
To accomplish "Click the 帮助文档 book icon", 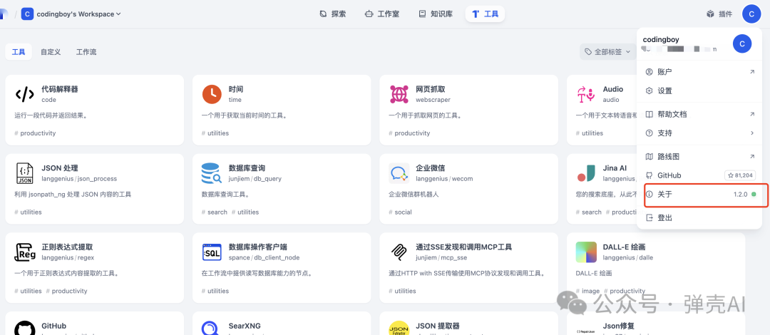I will pyautogui.click(x=650, y=115).
